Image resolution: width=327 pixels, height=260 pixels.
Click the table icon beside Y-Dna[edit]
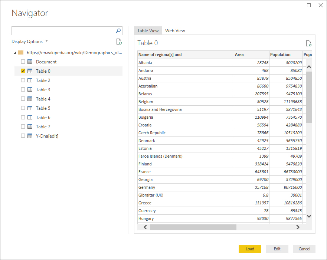click(30, 136)
